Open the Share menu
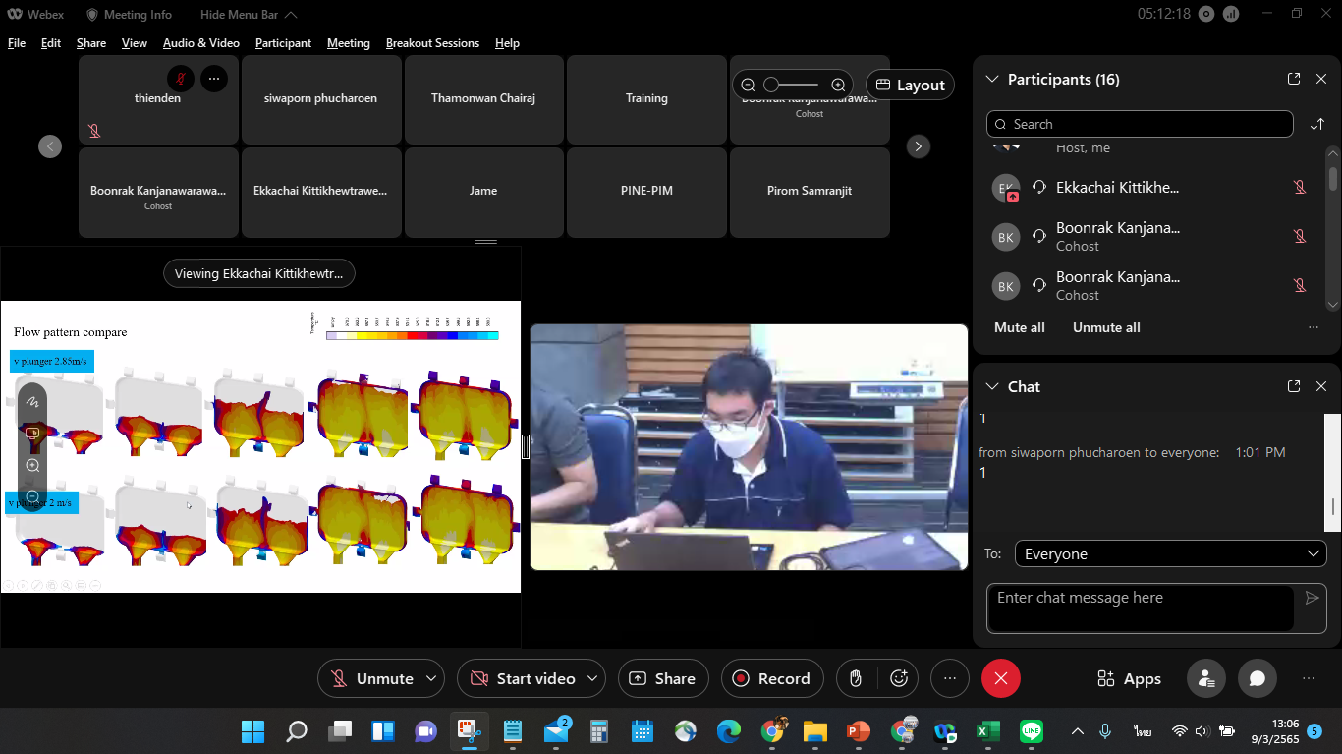The width and height of the screenshot is (1342, 754). [x=91, y=43]
